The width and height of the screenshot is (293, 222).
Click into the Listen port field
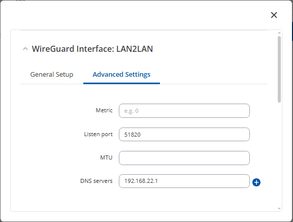pyautogui.click(x=184, y=134)
